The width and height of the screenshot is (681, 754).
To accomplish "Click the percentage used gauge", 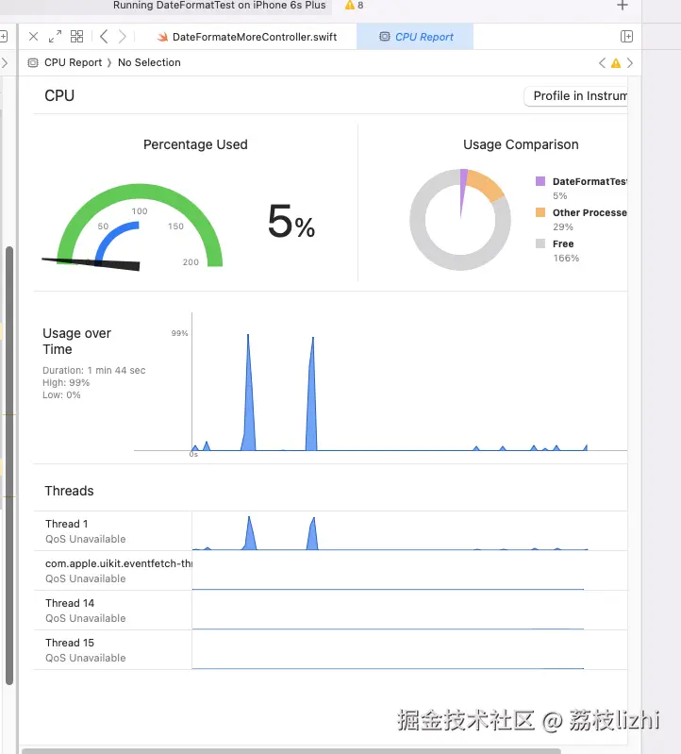I will pyautogui.click(x=140, y=227).
